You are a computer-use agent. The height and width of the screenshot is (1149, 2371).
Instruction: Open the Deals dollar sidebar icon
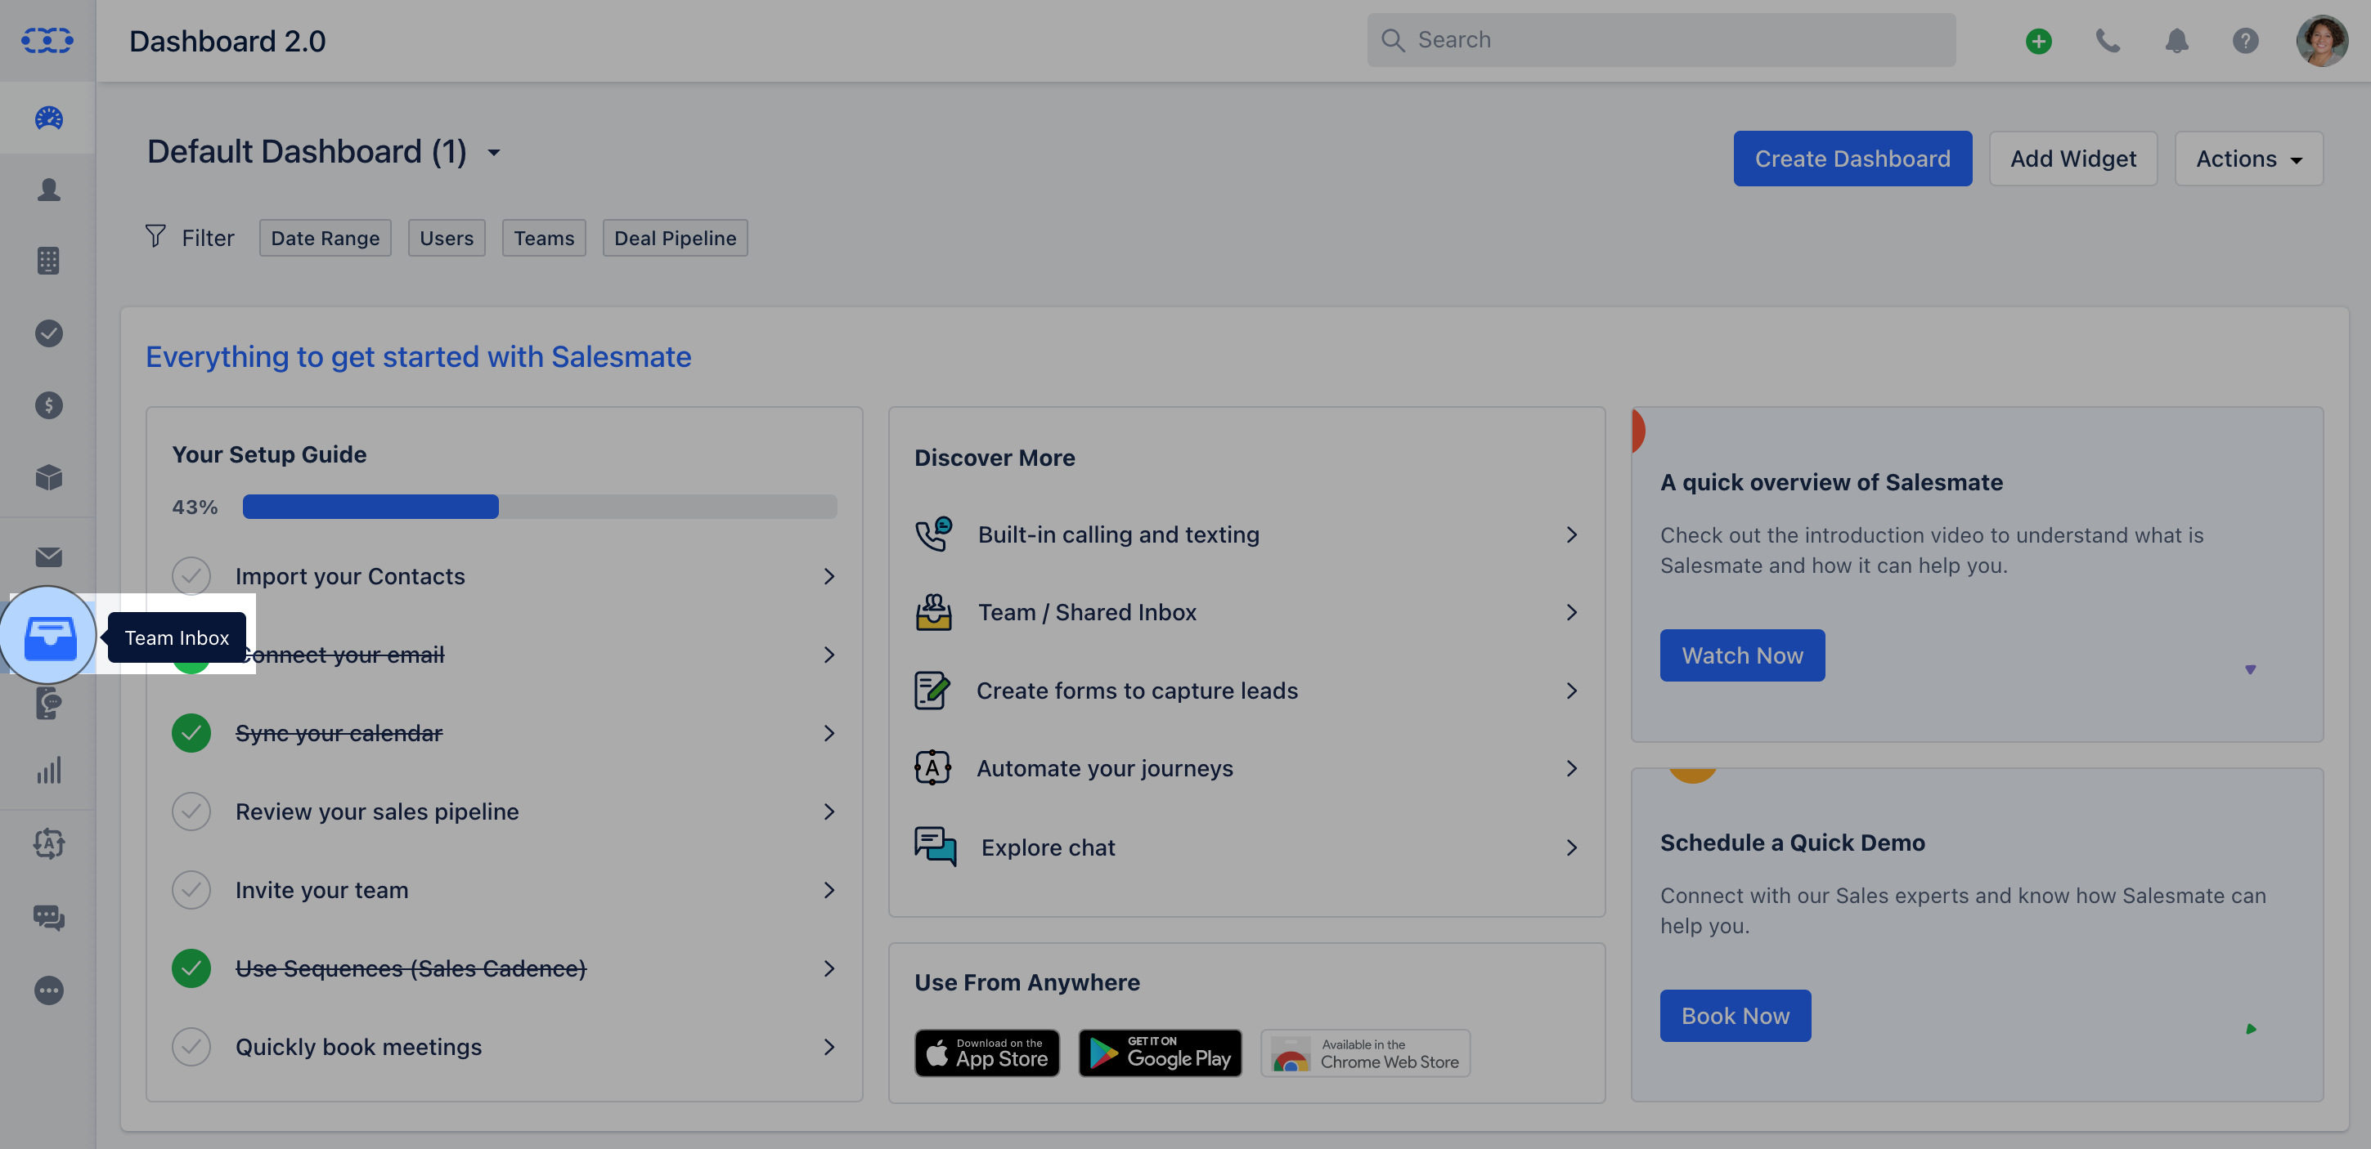(x=49, y=405)
